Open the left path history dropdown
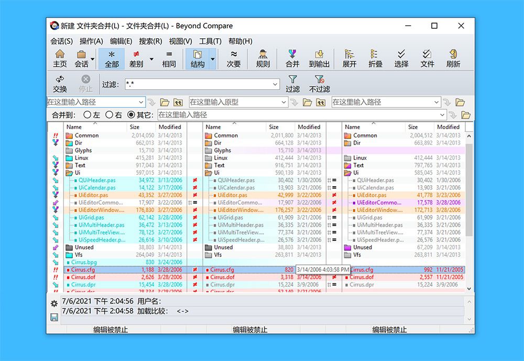This screenshot has width=524, height=361. [141, 102]
